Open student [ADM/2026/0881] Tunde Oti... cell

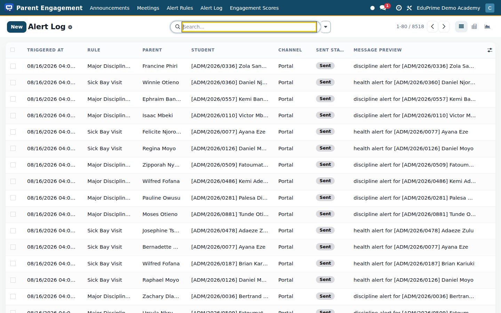click(x=230, y=214)
